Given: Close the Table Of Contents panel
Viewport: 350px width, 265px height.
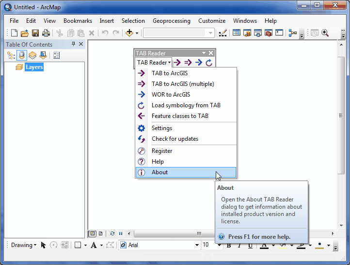Looking at the screenshot, I should pos(81,44).
